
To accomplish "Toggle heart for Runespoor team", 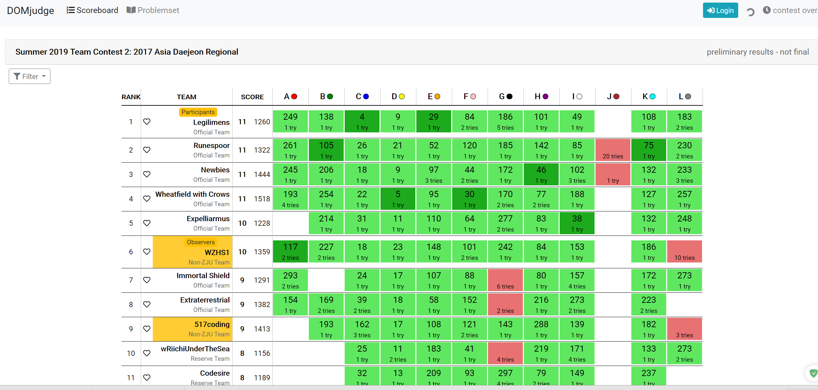I will point(147,150).
